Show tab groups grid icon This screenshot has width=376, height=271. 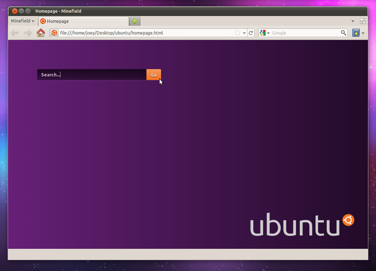pos(363,21)
